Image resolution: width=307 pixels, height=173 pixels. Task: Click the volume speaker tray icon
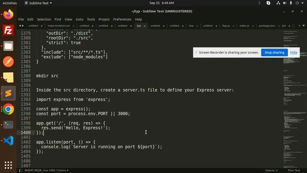(x=284, y=3)
